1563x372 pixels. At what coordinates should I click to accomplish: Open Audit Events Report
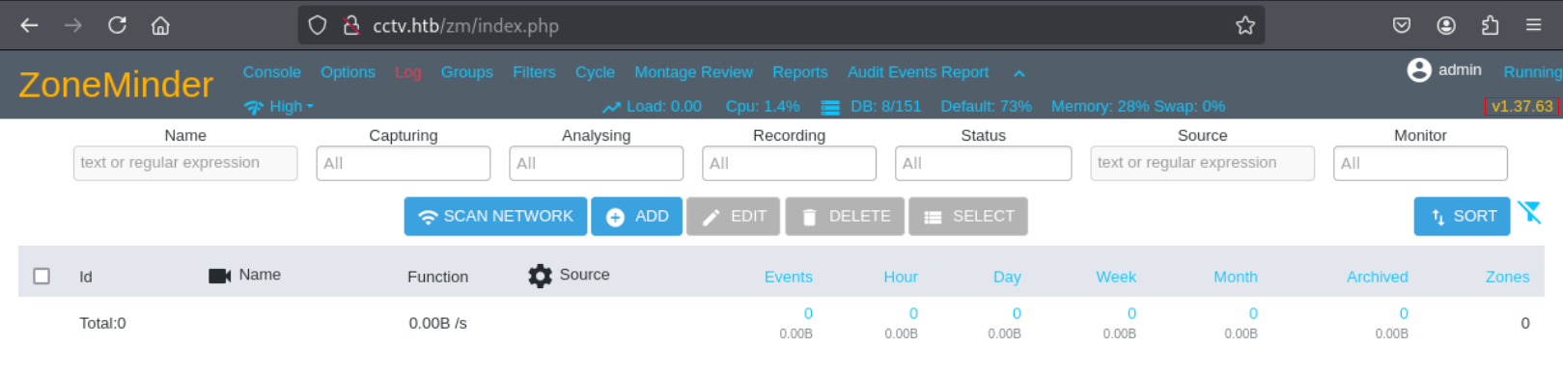point(918,72)
